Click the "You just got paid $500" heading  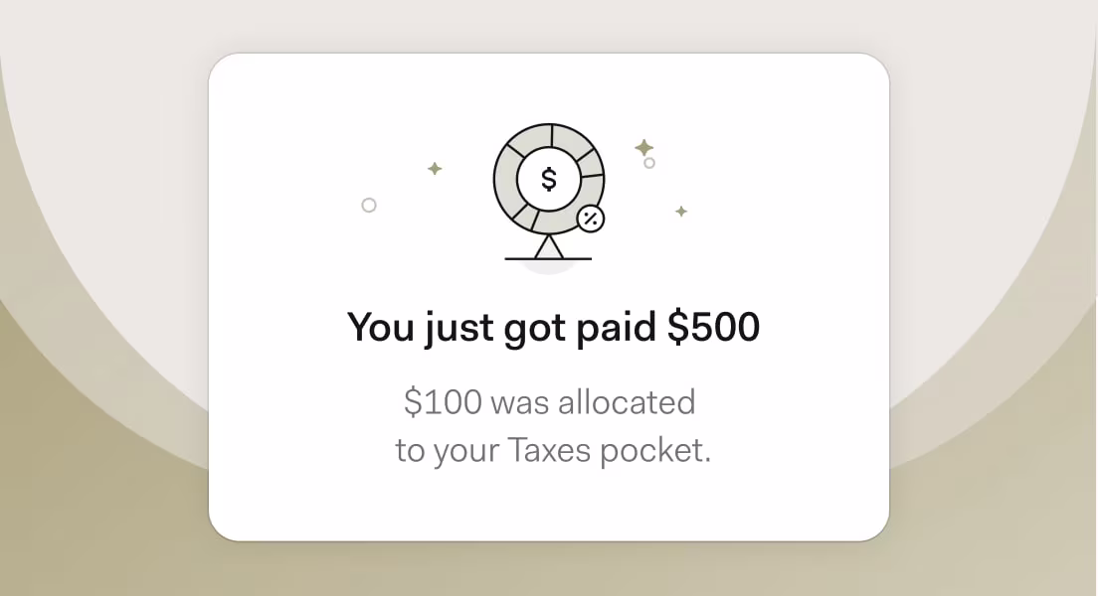click(553, 327)
